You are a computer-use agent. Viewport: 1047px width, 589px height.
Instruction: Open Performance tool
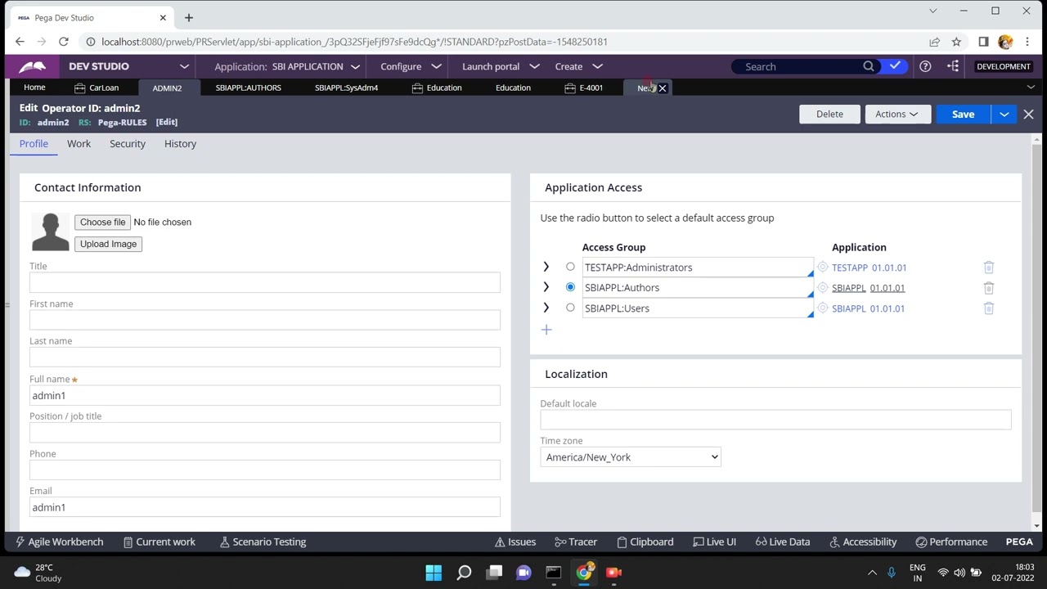click(x=951, y=542)
